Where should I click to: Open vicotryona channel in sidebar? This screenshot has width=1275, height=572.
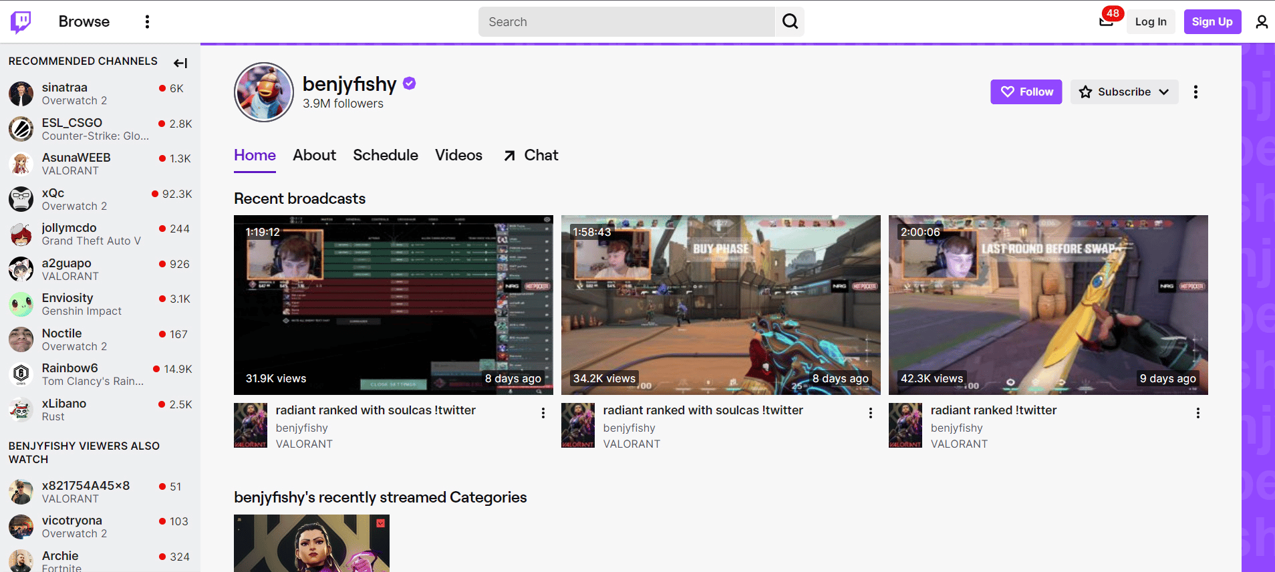point(100,527)
